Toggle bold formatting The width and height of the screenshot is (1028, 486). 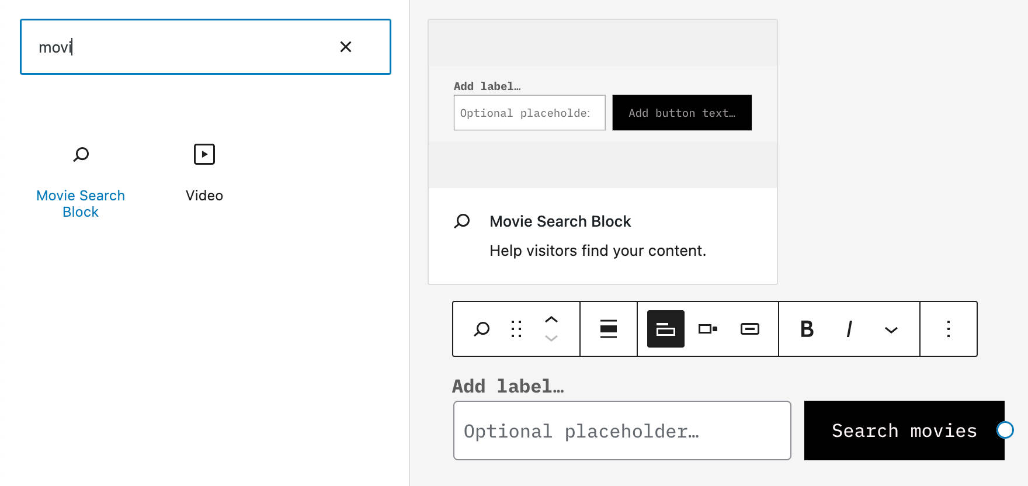click(x=807, y=329)
